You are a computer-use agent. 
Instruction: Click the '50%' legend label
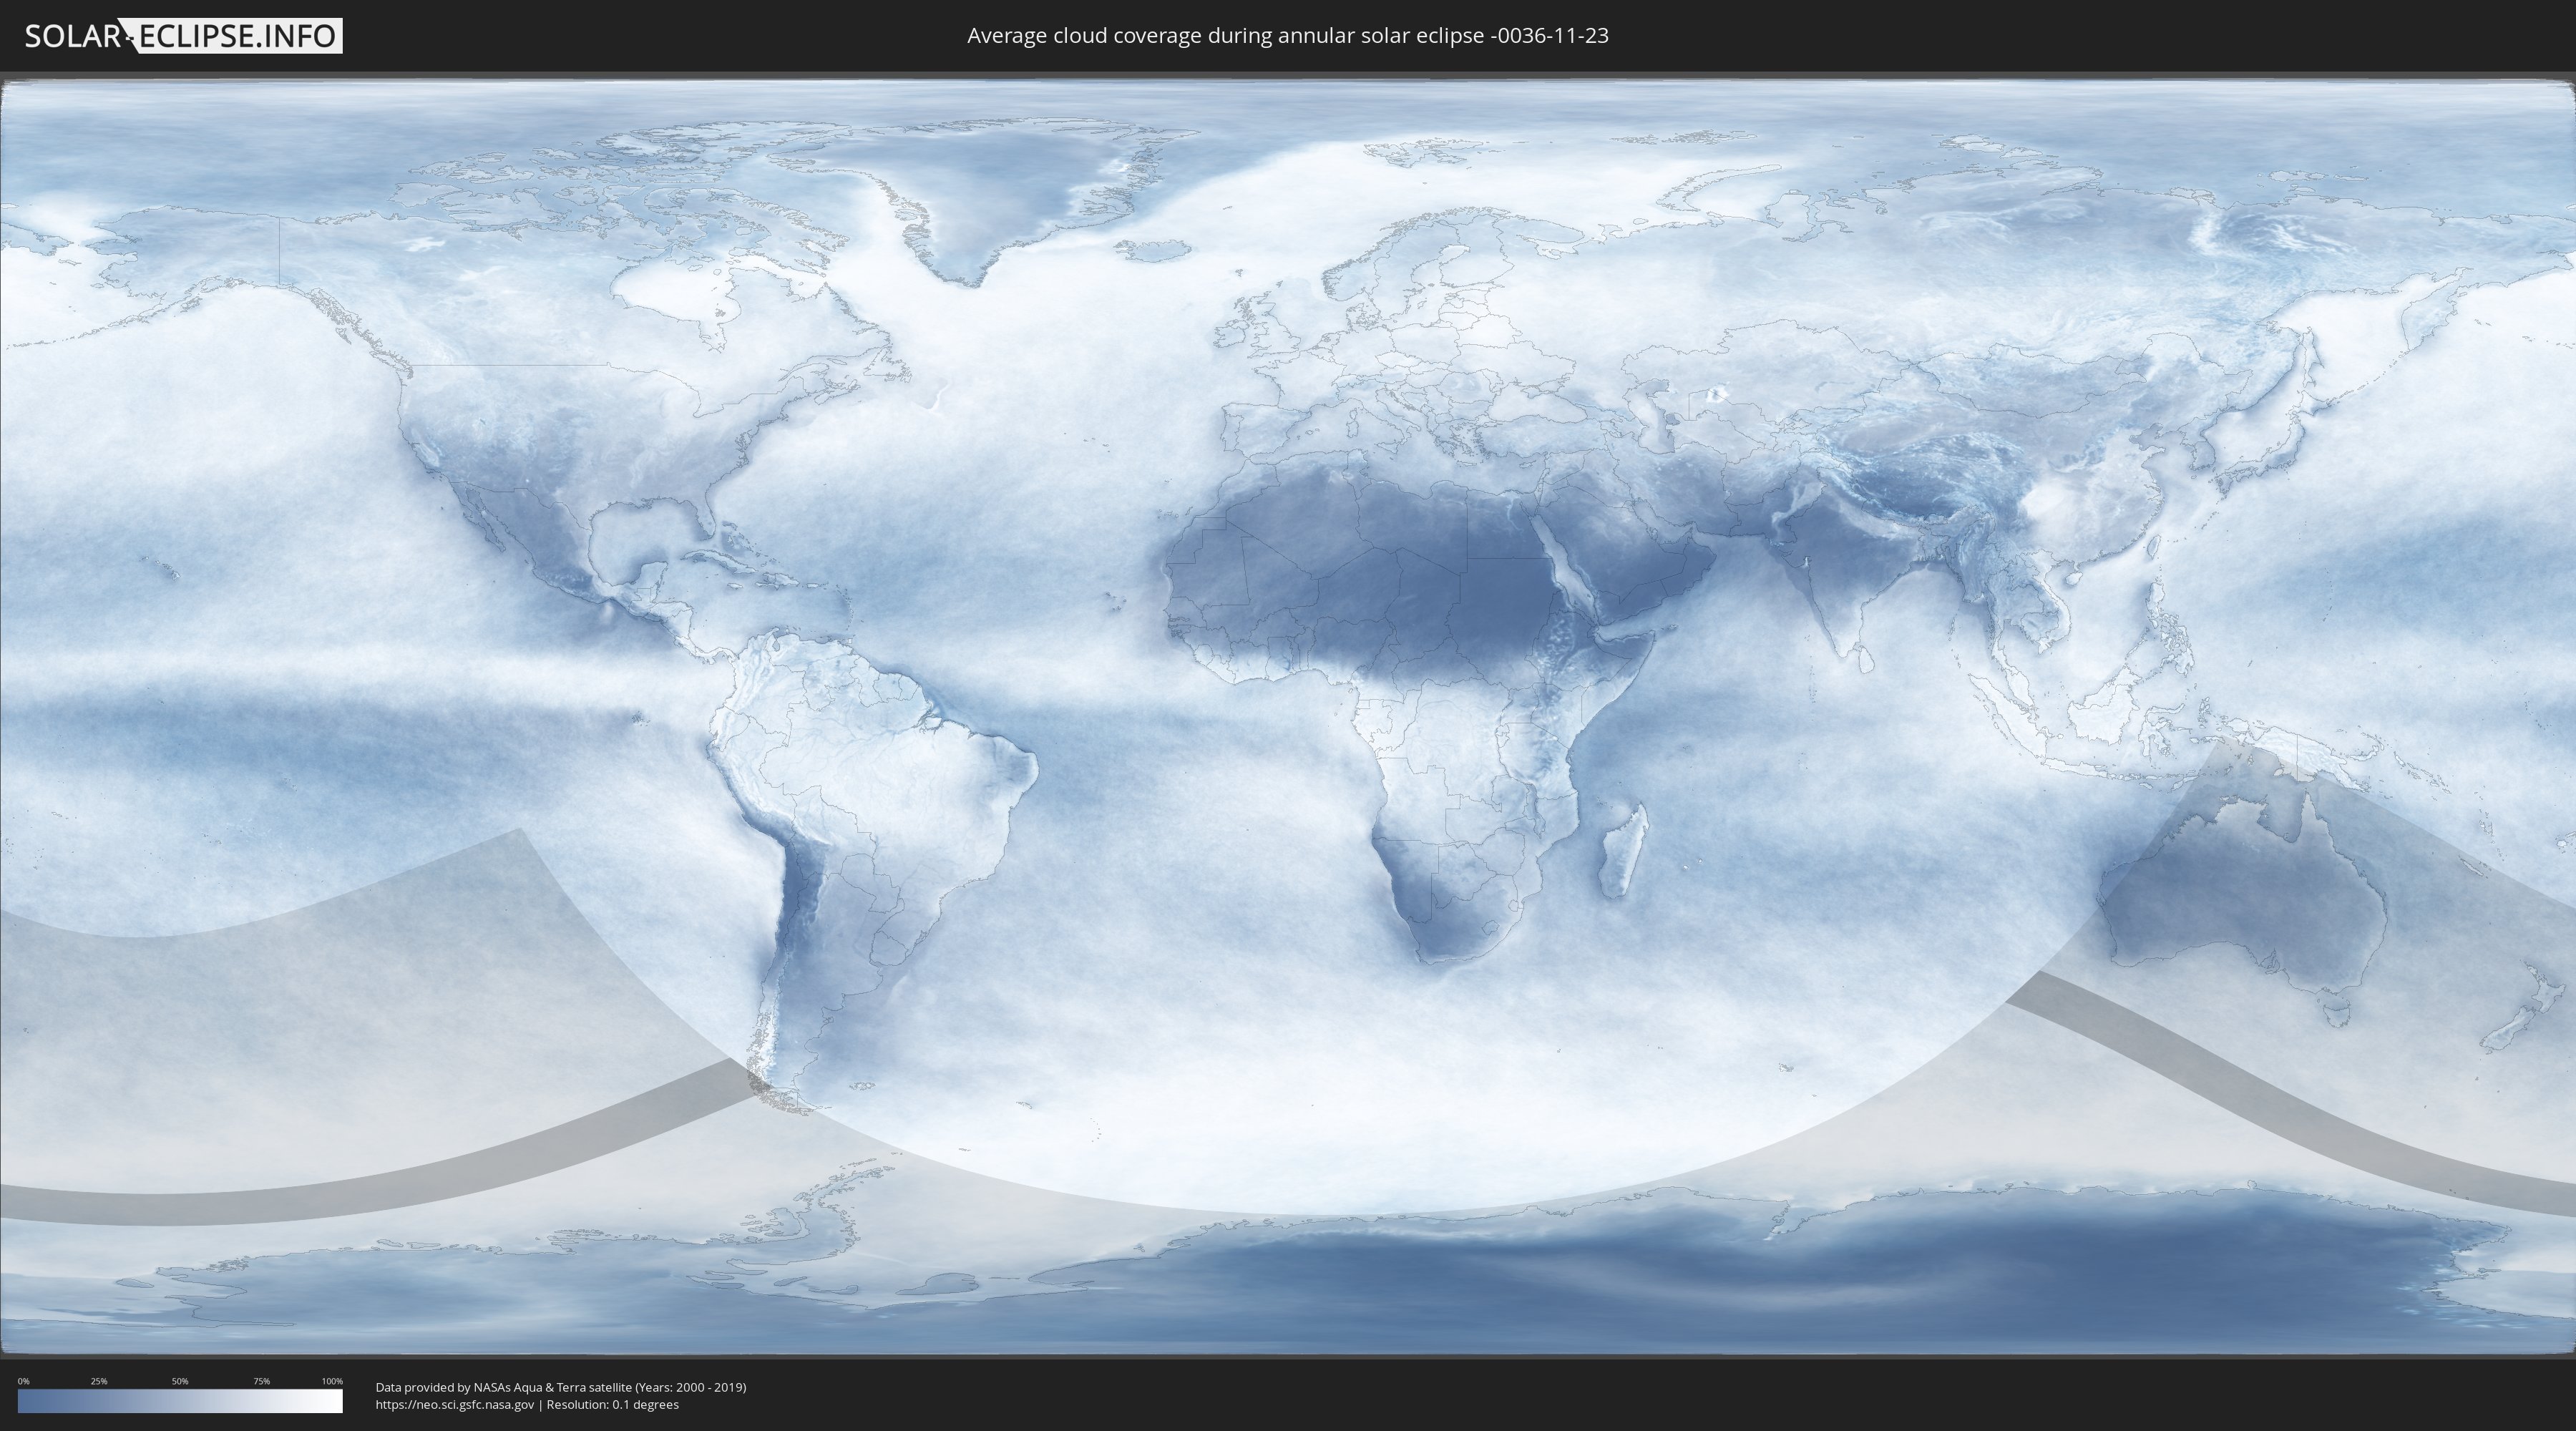[180, 1381]
